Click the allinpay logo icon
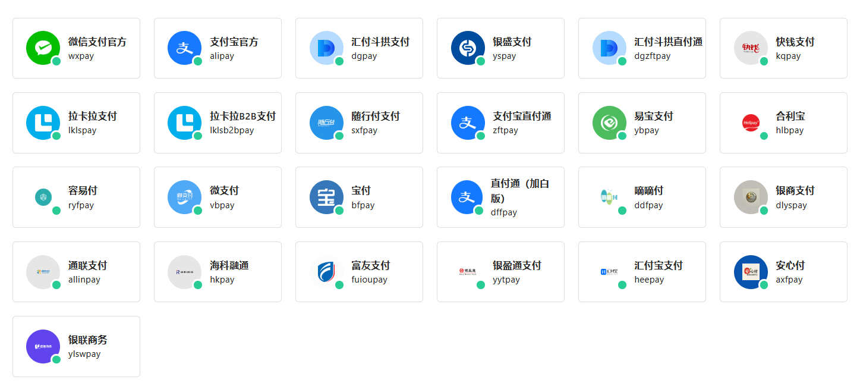860x392 pixels. tap(43, 272)
